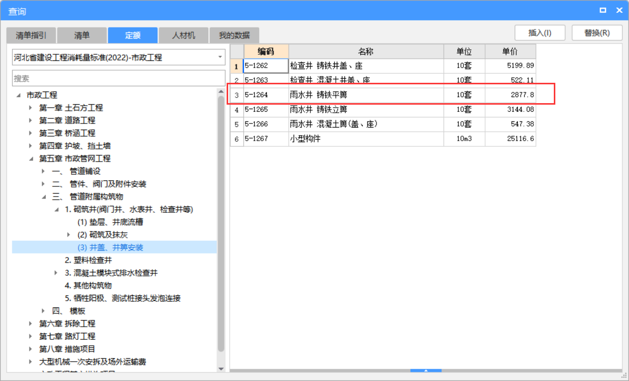Expand 第三章 桥涵工程 node
The width and height of the screenshot is (629, 381).
click(x=30, y=133)
